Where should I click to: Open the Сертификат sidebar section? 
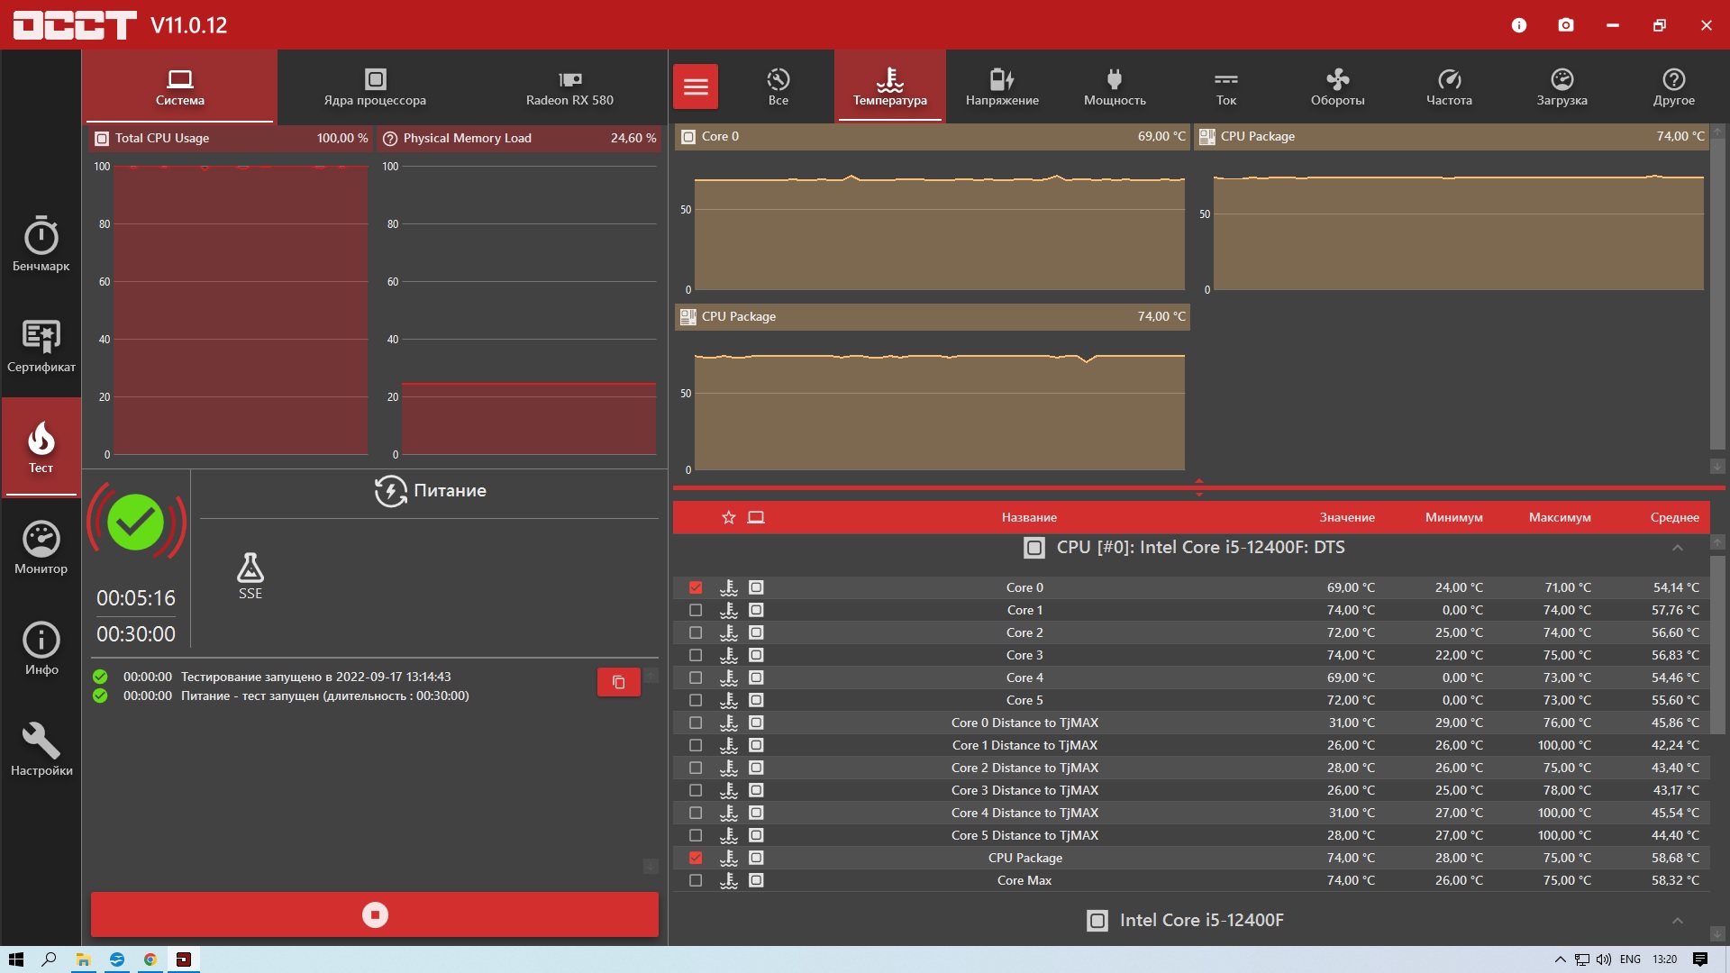(x=41, y=345)
